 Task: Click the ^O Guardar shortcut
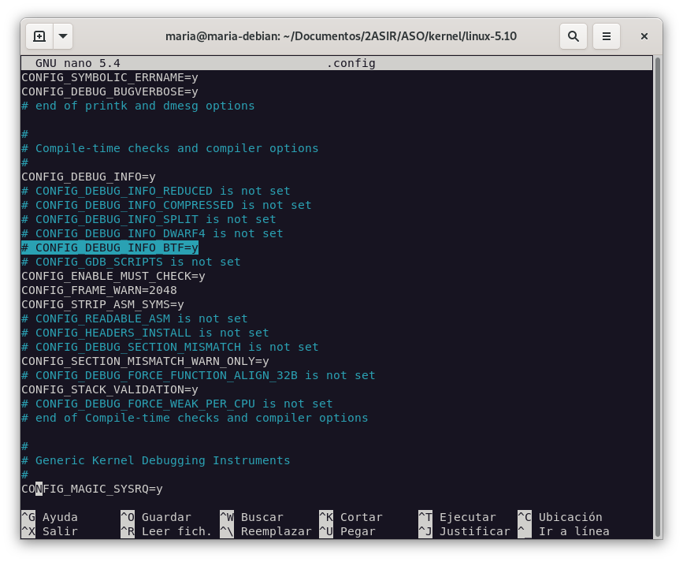(x=155, y=517)
